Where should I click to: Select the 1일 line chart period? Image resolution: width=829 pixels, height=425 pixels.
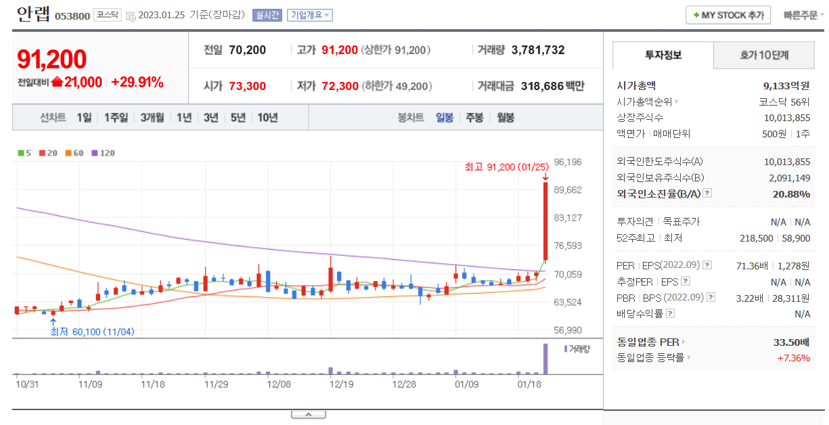(x=84, y=117)
